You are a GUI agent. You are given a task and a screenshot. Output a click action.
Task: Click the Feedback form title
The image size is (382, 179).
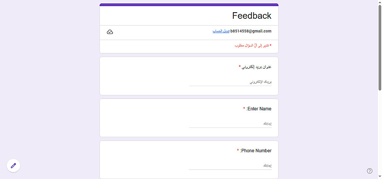[x=252, y=16]
